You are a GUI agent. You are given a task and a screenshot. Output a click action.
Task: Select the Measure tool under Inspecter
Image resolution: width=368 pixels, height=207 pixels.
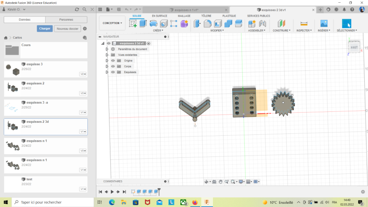[x=304, y=23]
